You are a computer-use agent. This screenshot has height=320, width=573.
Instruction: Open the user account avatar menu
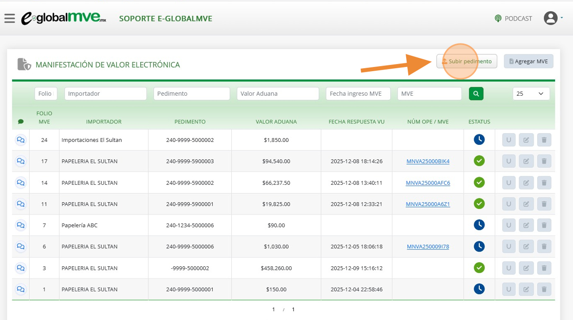coord(550,18)
